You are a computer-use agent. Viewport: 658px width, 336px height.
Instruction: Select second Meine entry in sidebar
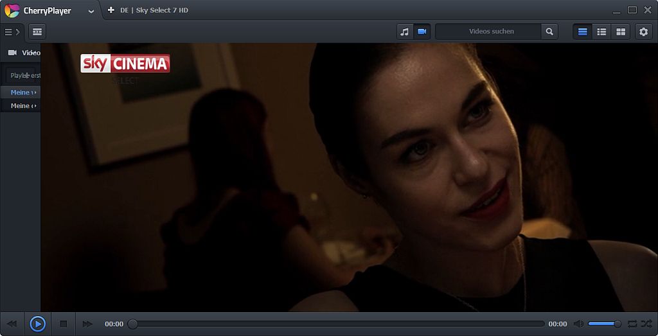pos(21,106)
